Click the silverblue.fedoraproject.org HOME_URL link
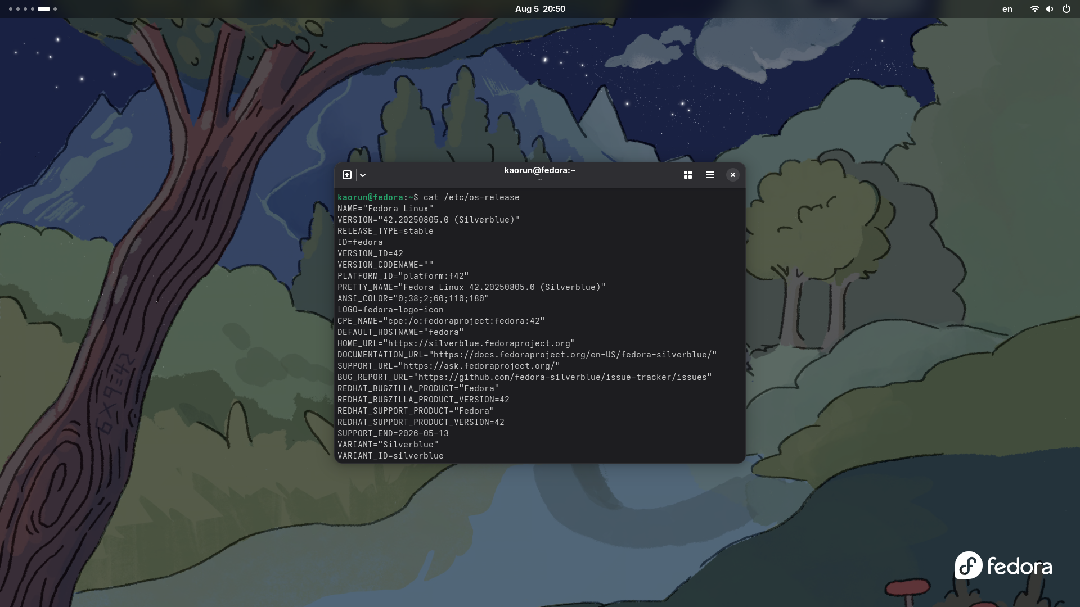 coord(478,343)
